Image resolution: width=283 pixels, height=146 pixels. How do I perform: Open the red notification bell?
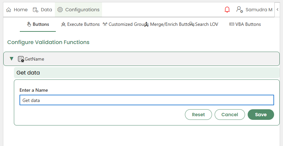click(227, 10)
